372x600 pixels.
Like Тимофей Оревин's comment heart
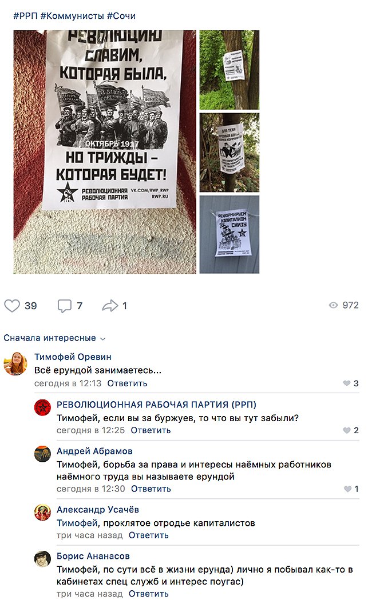(x=347, y=383)
